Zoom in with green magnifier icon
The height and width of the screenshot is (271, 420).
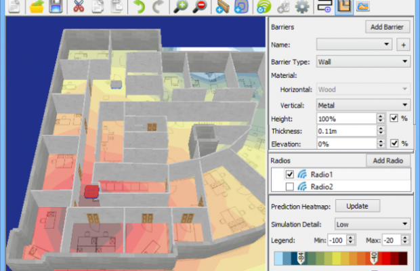click(x=181, y=7)
